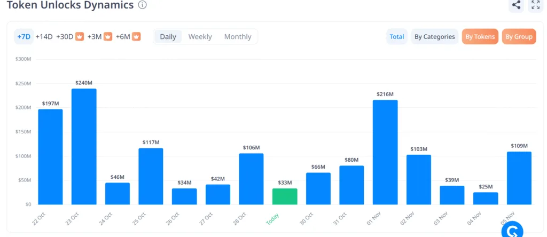Click the info icon beside title

tap(142, 5)
